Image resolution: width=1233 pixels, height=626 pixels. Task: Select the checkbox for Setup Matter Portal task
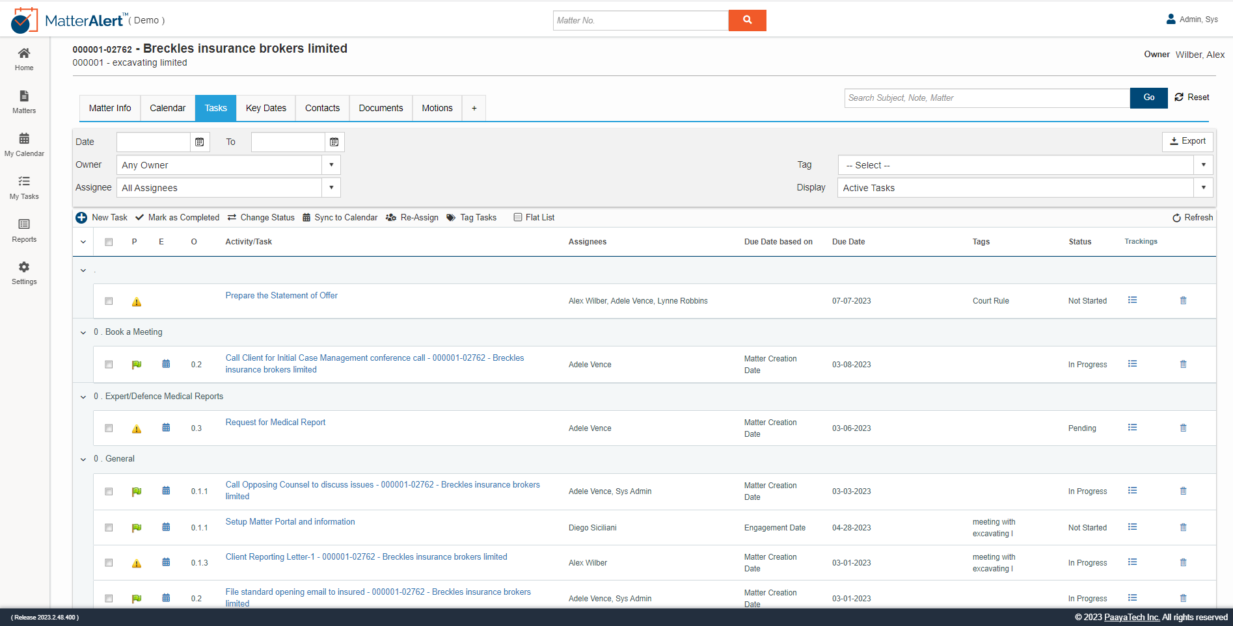(x=109, y=527)
